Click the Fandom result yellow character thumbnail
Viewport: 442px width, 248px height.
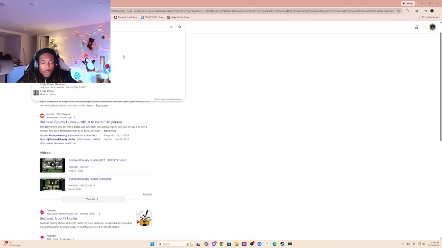coord(144,218)
